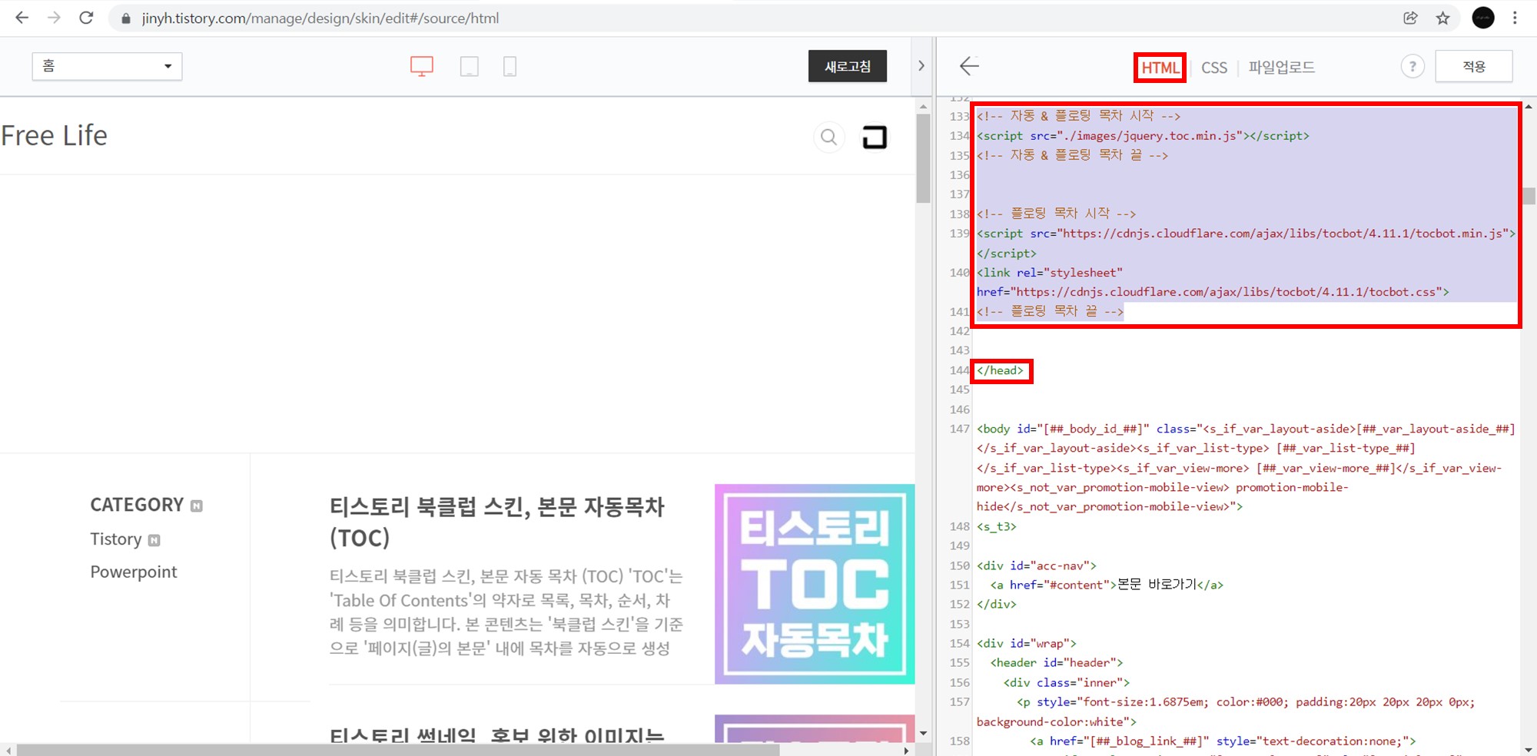1537x756 pixels.
Task: Expand blog preview with the fullscreen icon
Action: click(875, 137)
